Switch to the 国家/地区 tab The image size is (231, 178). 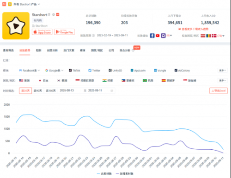click(97, 51)
